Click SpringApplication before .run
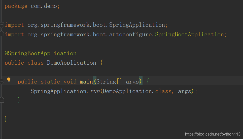Viewport: 243px width, 139px height. pos(58,91)
